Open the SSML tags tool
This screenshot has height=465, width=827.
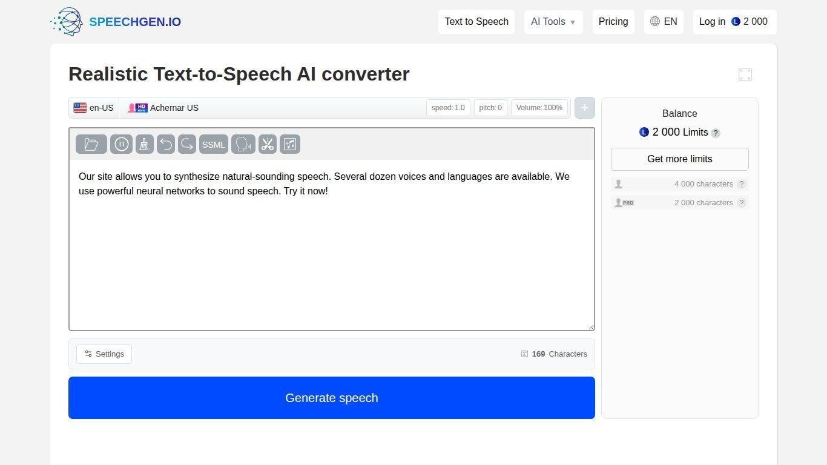214,144
